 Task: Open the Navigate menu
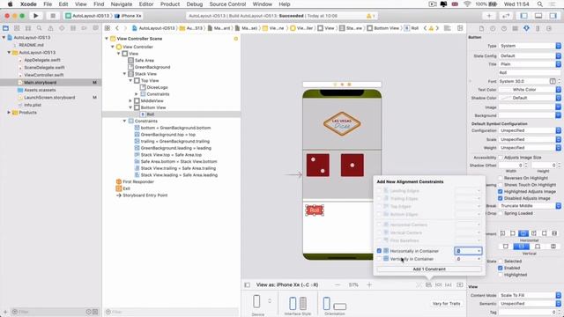pyautogui.click(x=122, y=4)
